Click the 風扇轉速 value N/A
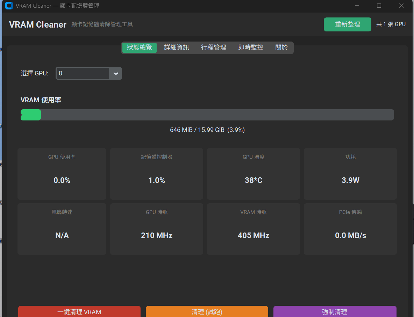Screen dimensions: 414x317 (62, 236)
